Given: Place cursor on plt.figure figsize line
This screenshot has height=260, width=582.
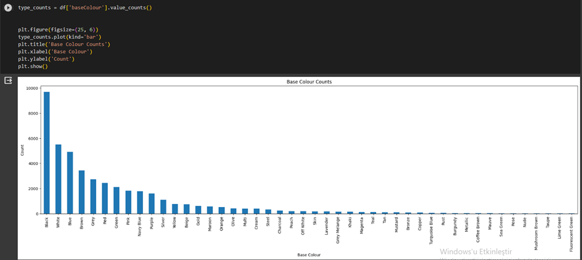Looking at the screenshot, I should (57, 30).
